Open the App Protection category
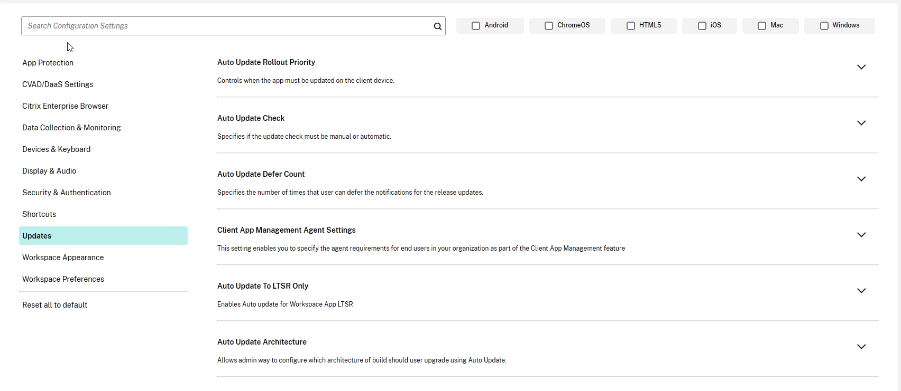This screenshot has width=901, height=391. coord(48,63)
